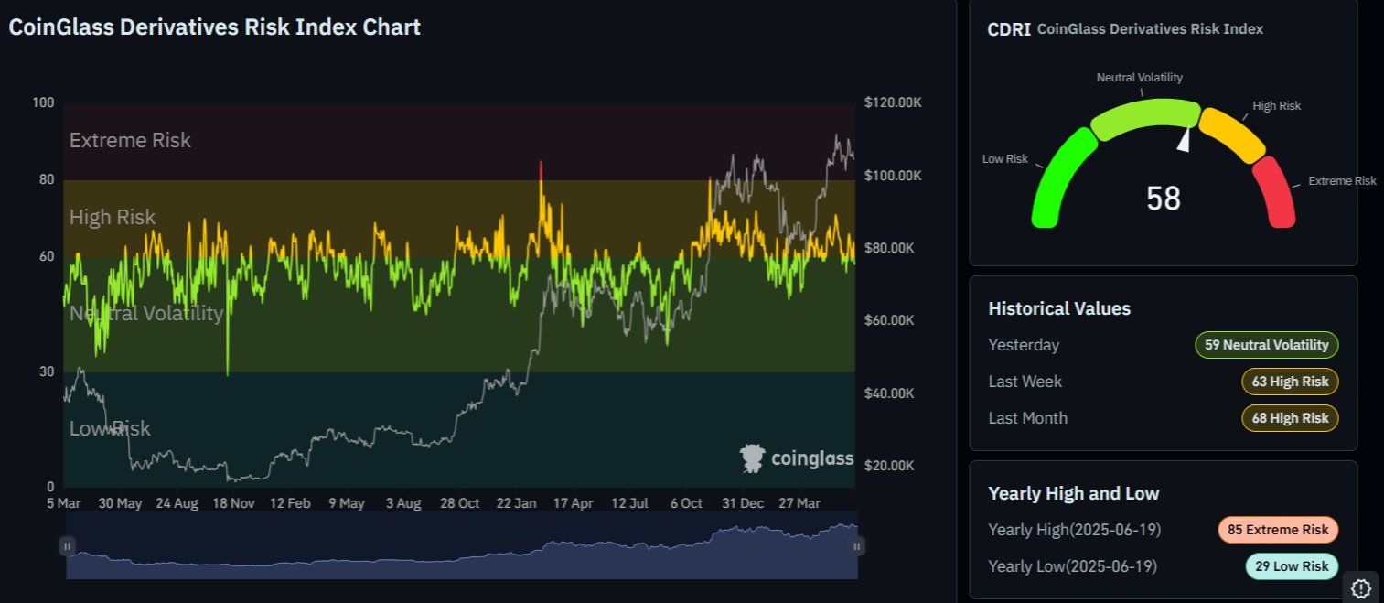Click the 'CoinGlass Derivatives Risk Index' subtitle beside CDRI

(1150, 29)
